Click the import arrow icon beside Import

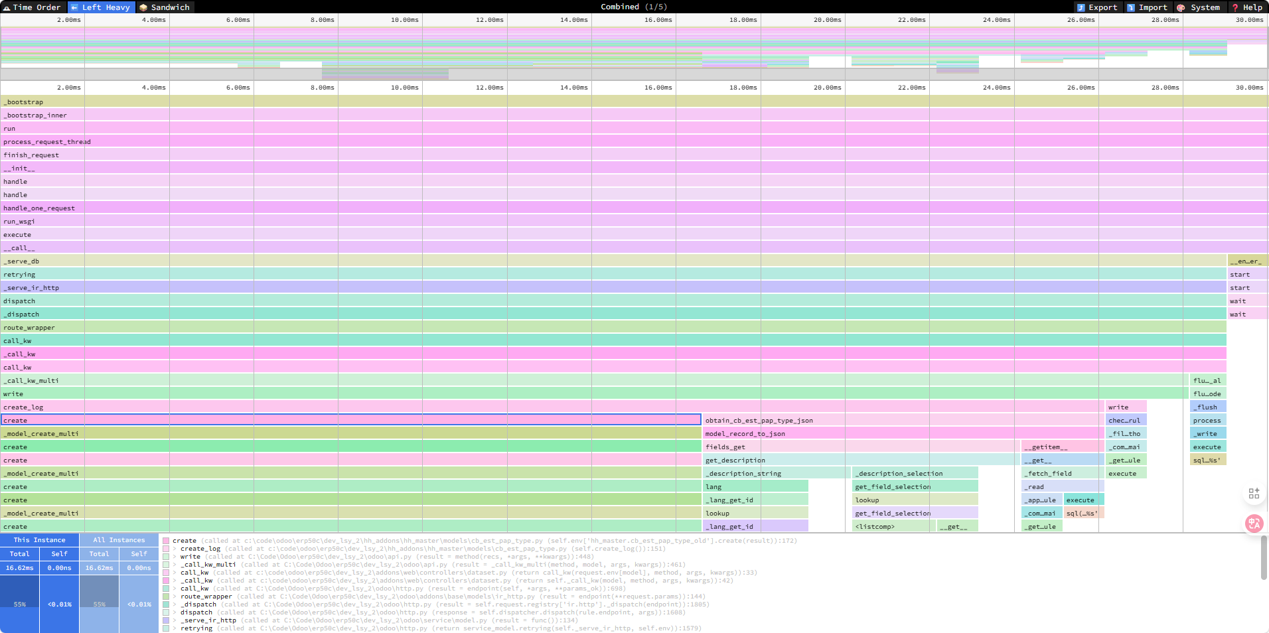pos(1130,7)
